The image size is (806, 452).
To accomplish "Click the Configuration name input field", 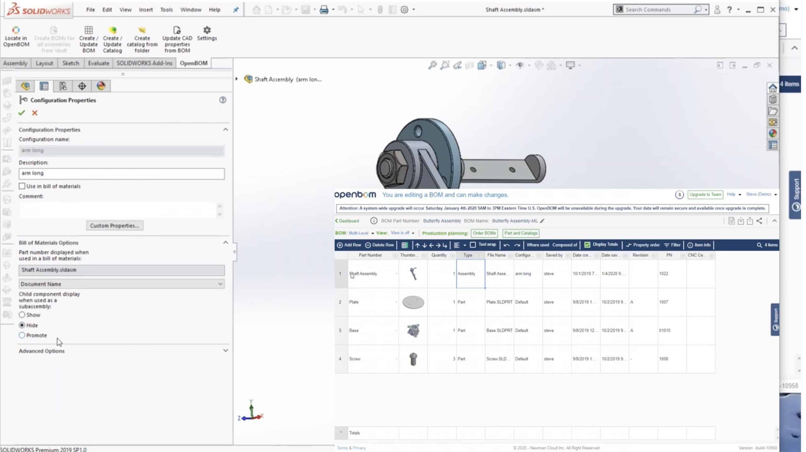I will click(122, 150).
